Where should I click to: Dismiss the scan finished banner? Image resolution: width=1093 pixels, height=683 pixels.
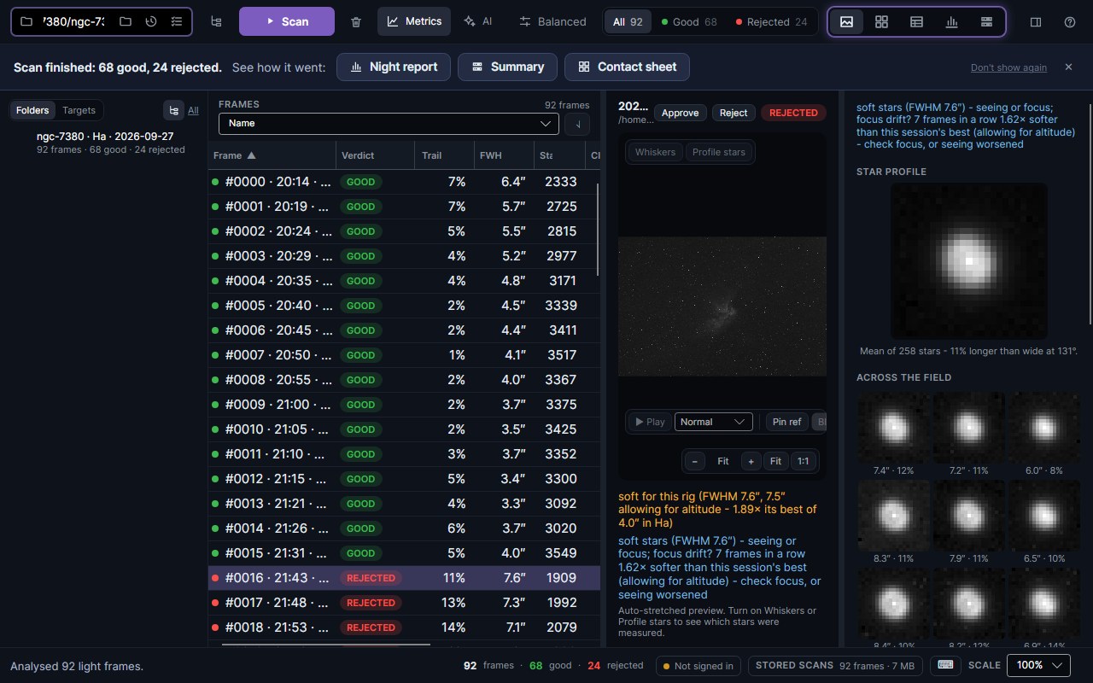click(x=1068, y=67)
